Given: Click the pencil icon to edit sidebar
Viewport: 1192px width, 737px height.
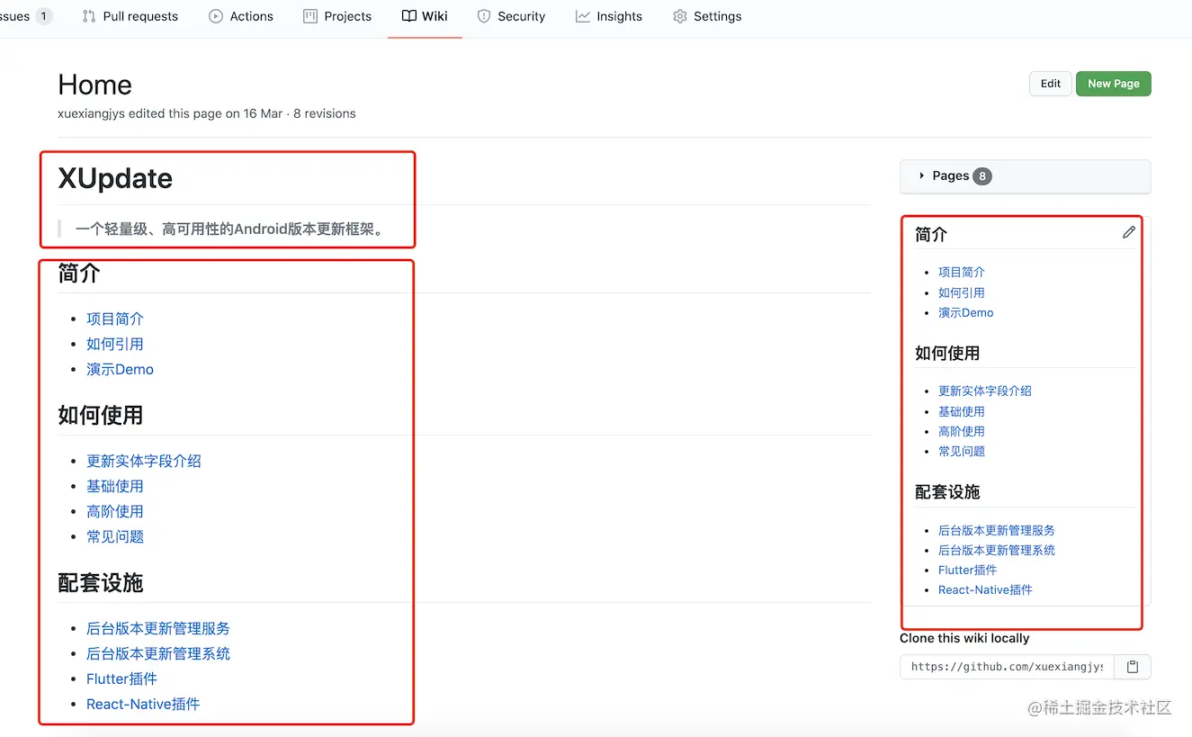Looking at the screenshot, I should tap(1129, 232).
